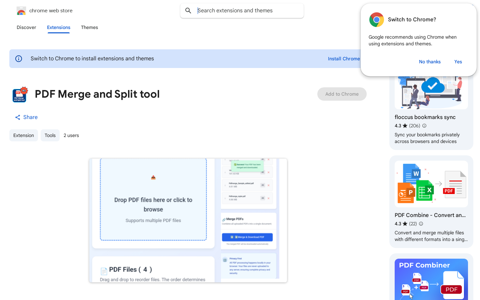Click 'Switch to Chrome to install extensions and themes' text
This screenshot has height=300, width=480.
[x=92, y=59]
